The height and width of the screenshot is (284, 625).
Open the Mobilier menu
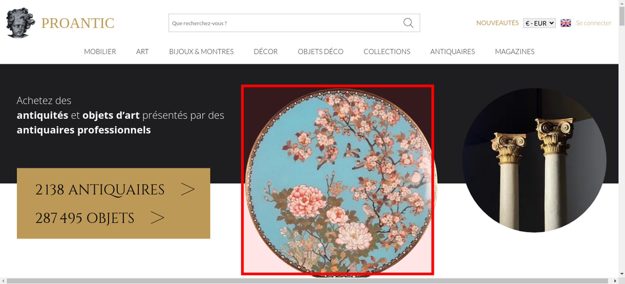pos(100,52)
